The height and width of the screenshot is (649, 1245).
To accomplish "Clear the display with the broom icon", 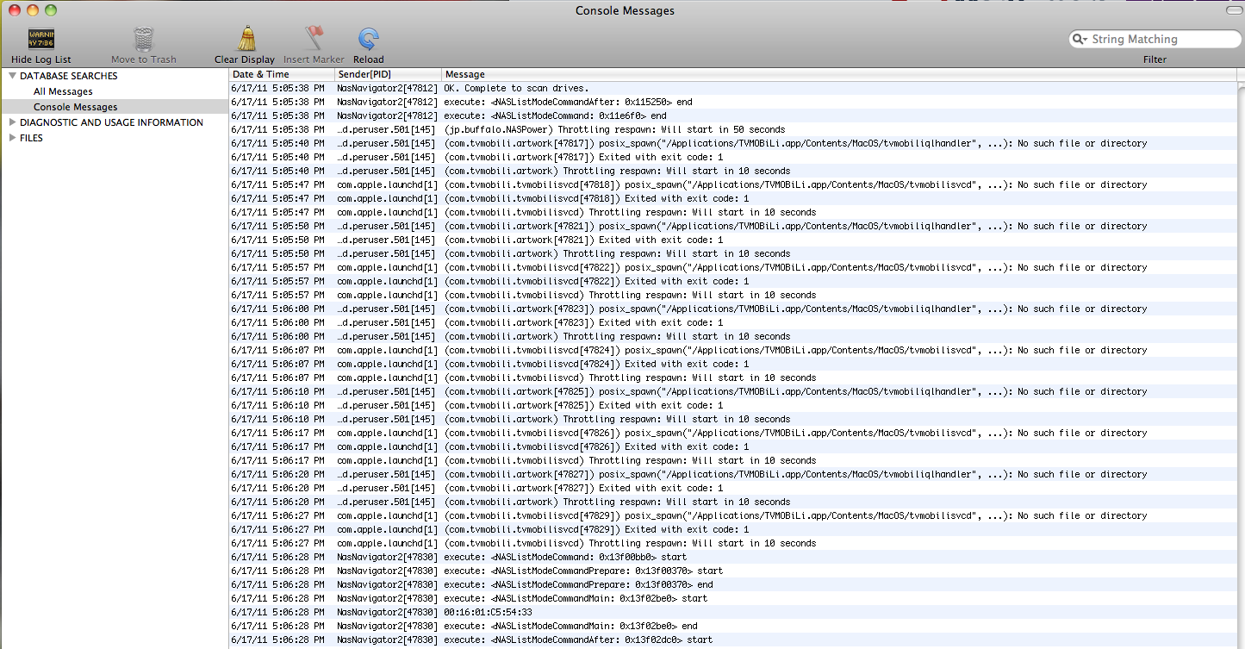I will tap(246, 40).
